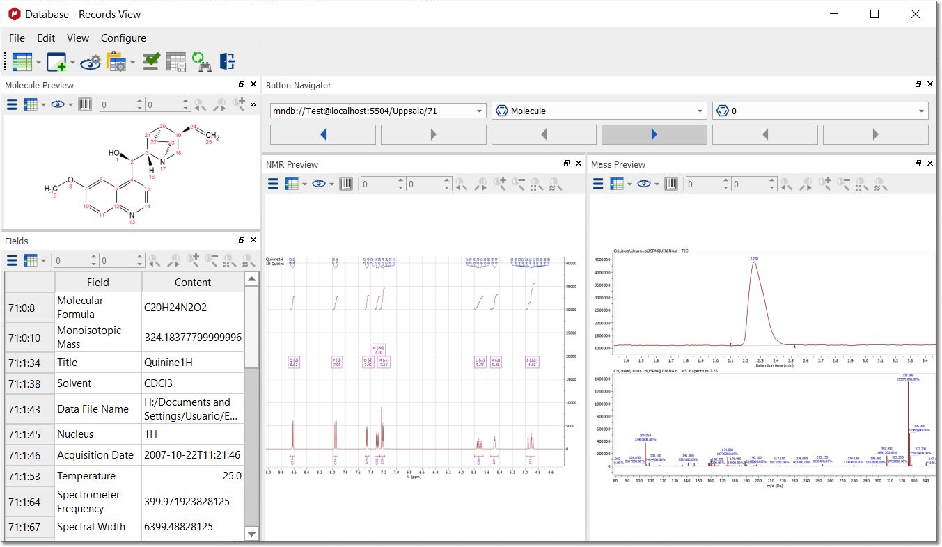Toggle eye visibility icon in NMR Preview
The height and width of the screenshot is (547, 942).
click(319, 184)
